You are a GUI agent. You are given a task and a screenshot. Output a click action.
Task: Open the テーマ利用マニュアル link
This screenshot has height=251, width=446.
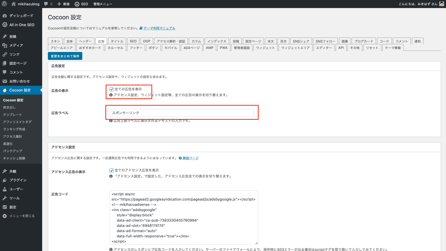159,28
